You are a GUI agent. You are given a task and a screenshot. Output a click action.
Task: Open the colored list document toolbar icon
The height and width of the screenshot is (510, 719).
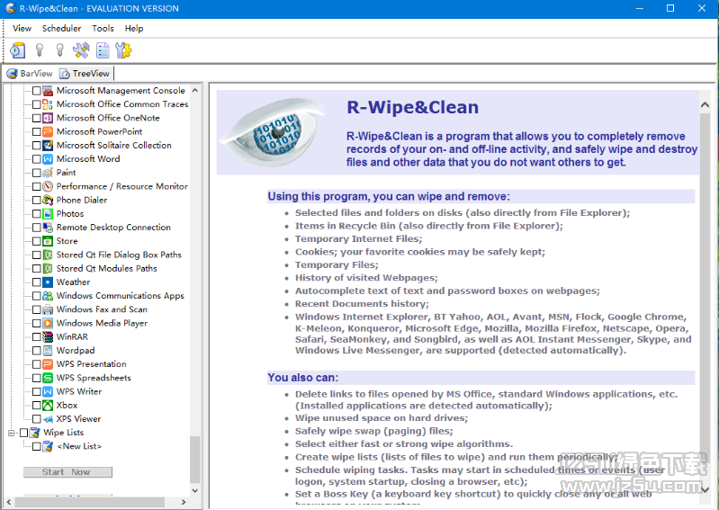(x=103, y=50)
